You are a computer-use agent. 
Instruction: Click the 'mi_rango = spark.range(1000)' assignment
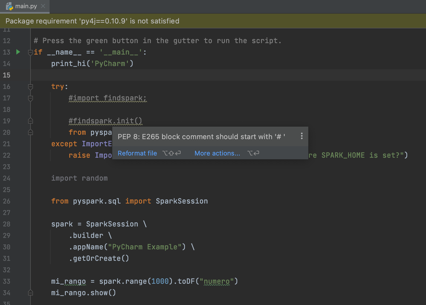[x=112, y=281]
